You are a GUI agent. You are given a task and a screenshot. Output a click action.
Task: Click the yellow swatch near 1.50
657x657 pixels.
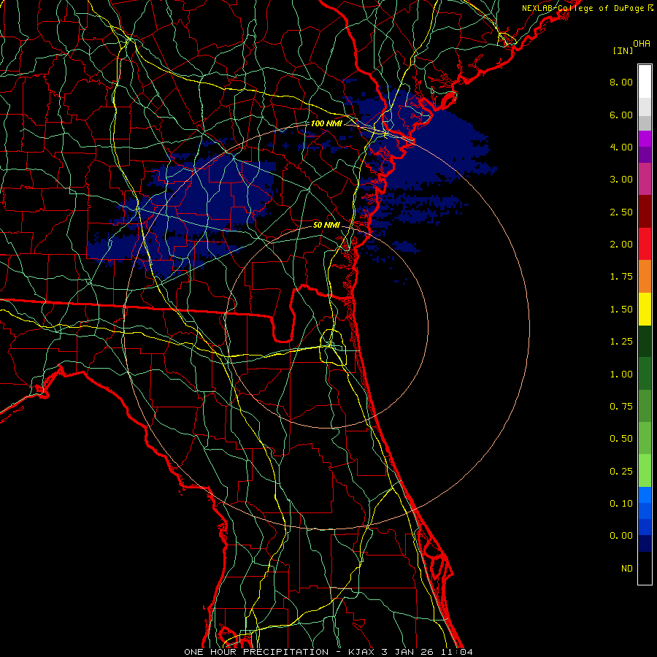coord(645,309)
